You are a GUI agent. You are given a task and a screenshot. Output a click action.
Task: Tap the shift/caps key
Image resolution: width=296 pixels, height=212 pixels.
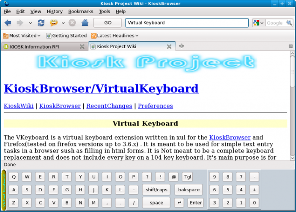(x=156, y=190)
